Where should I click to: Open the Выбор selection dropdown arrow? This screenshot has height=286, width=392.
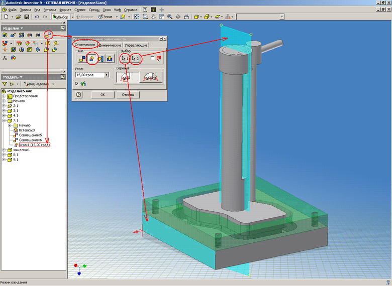tap(73, 17)
